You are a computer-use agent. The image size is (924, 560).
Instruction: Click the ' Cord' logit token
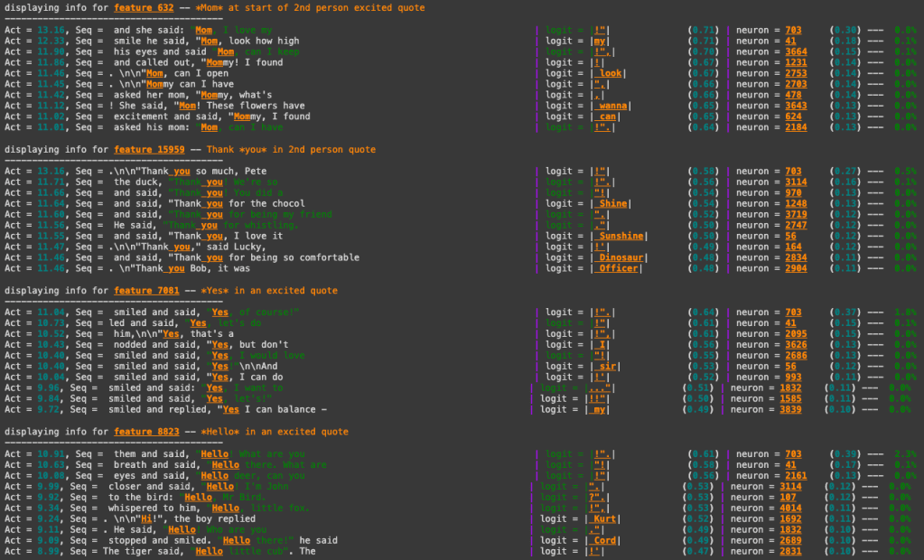(602, 540)
